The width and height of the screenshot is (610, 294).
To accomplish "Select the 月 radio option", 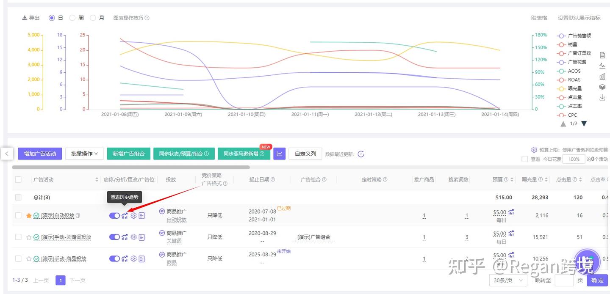I will point(93,18).
